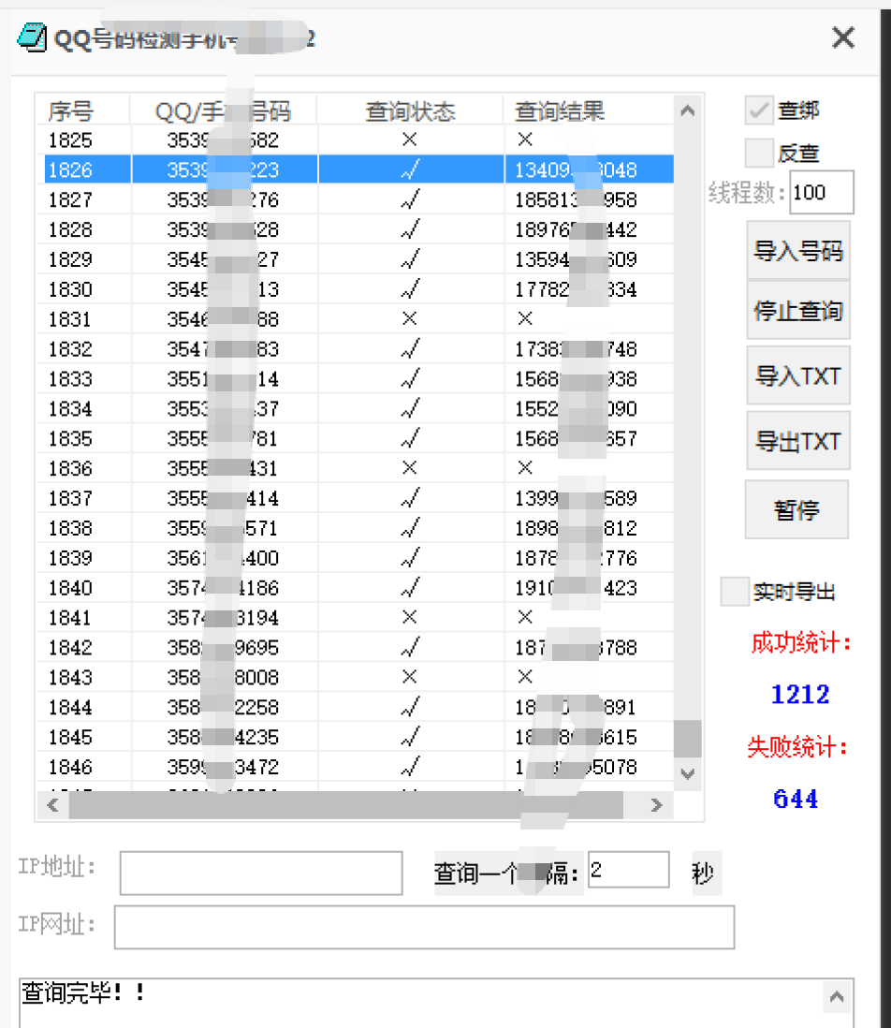This screenshot has width=891, height=1028.
Task: Click the vertical scrollbar thumb of table
Action: pyautogui.click(x=687, y=739)
